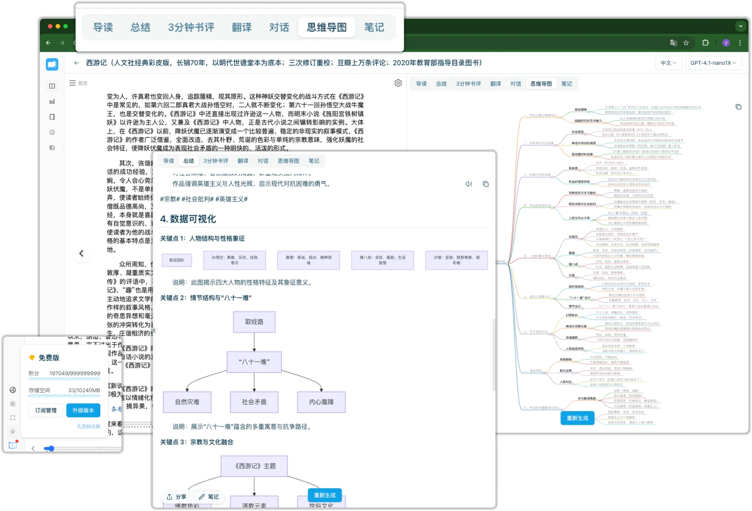Open the library book icon in sidebar
Image resolution: width=752 pixels, height=511 pixels.
(52, 86)
